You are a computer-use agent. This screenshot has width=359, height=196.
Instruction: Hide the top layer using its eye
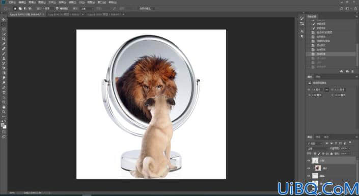point(309,160)
